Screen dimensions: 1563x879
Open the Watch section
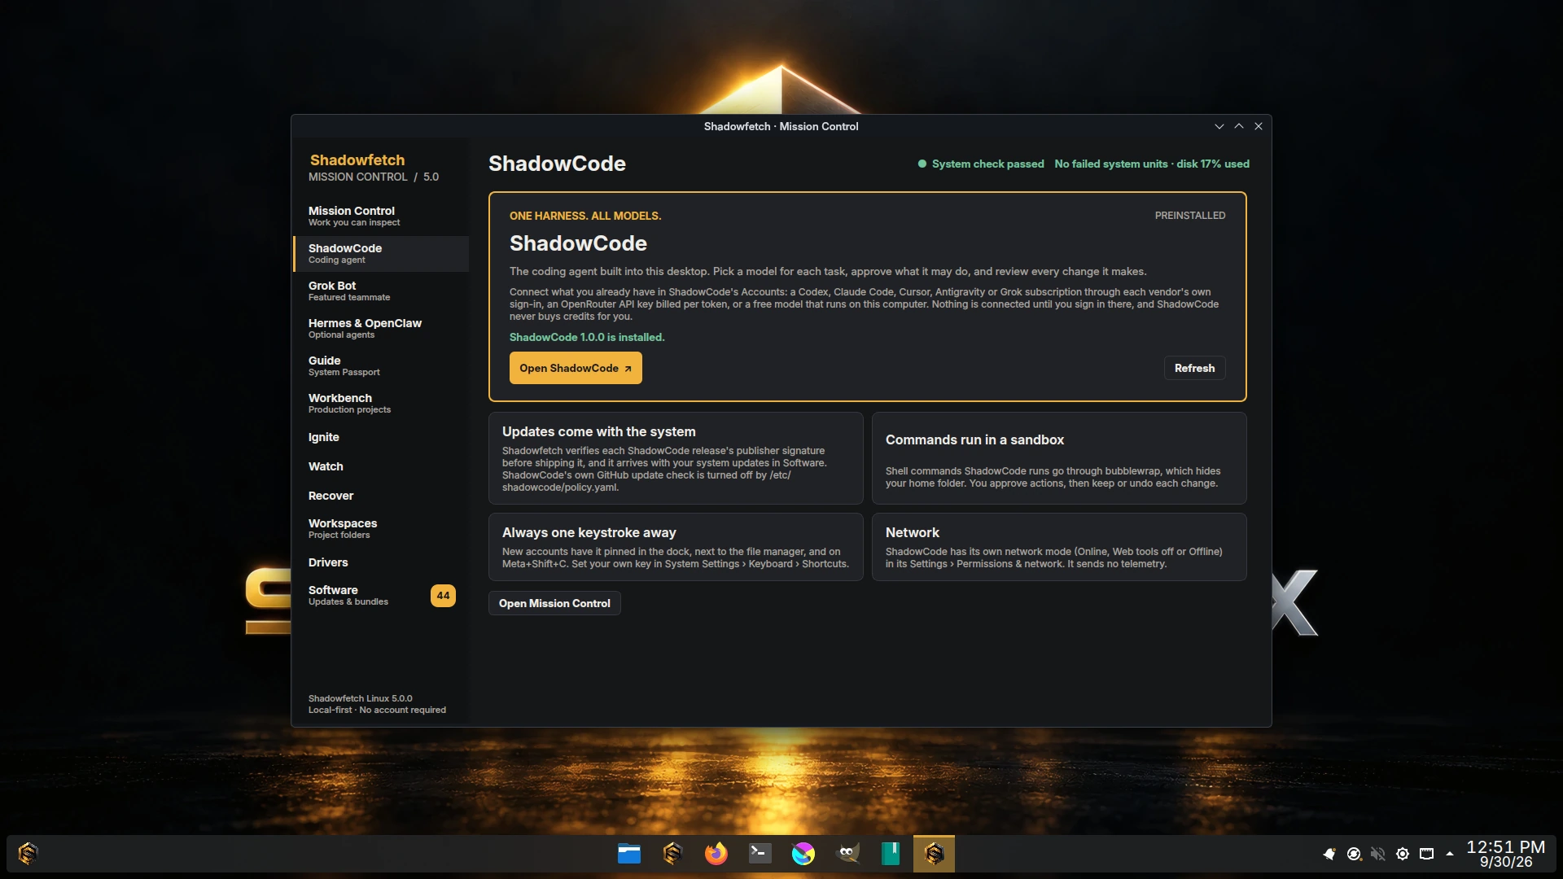point(381,466)
